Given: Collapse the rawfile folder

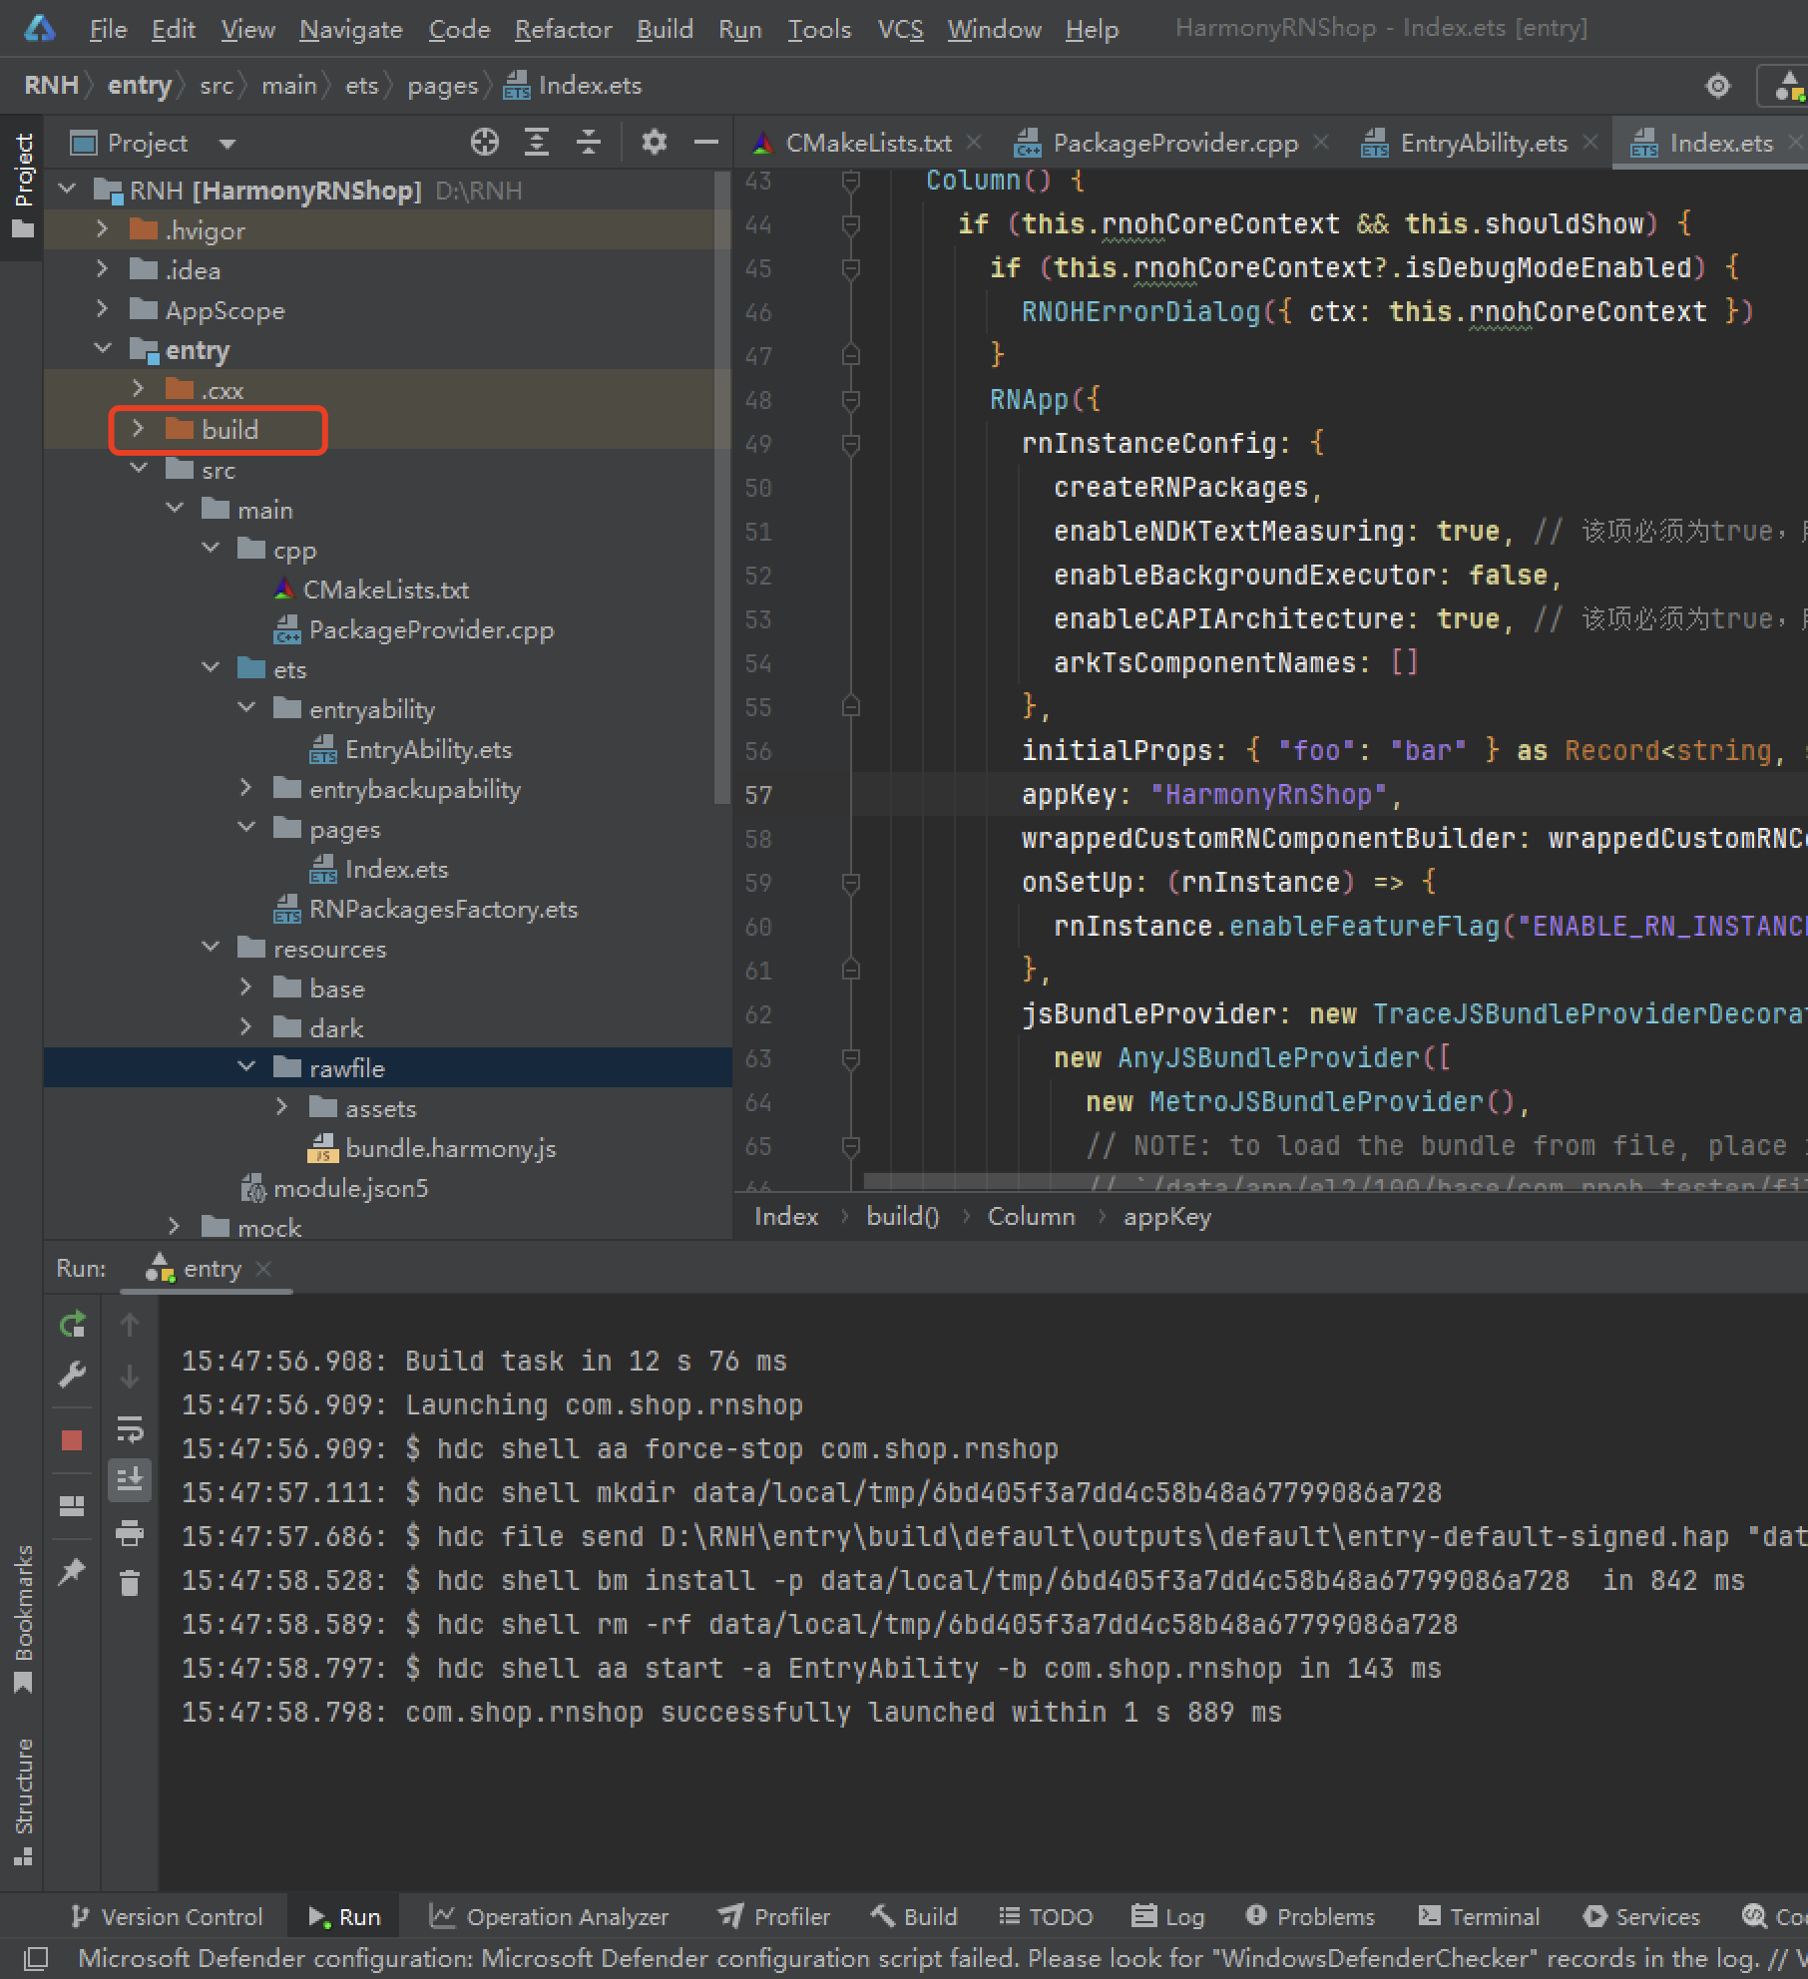Looking at the screenshot, I should tap(246, 1067).
